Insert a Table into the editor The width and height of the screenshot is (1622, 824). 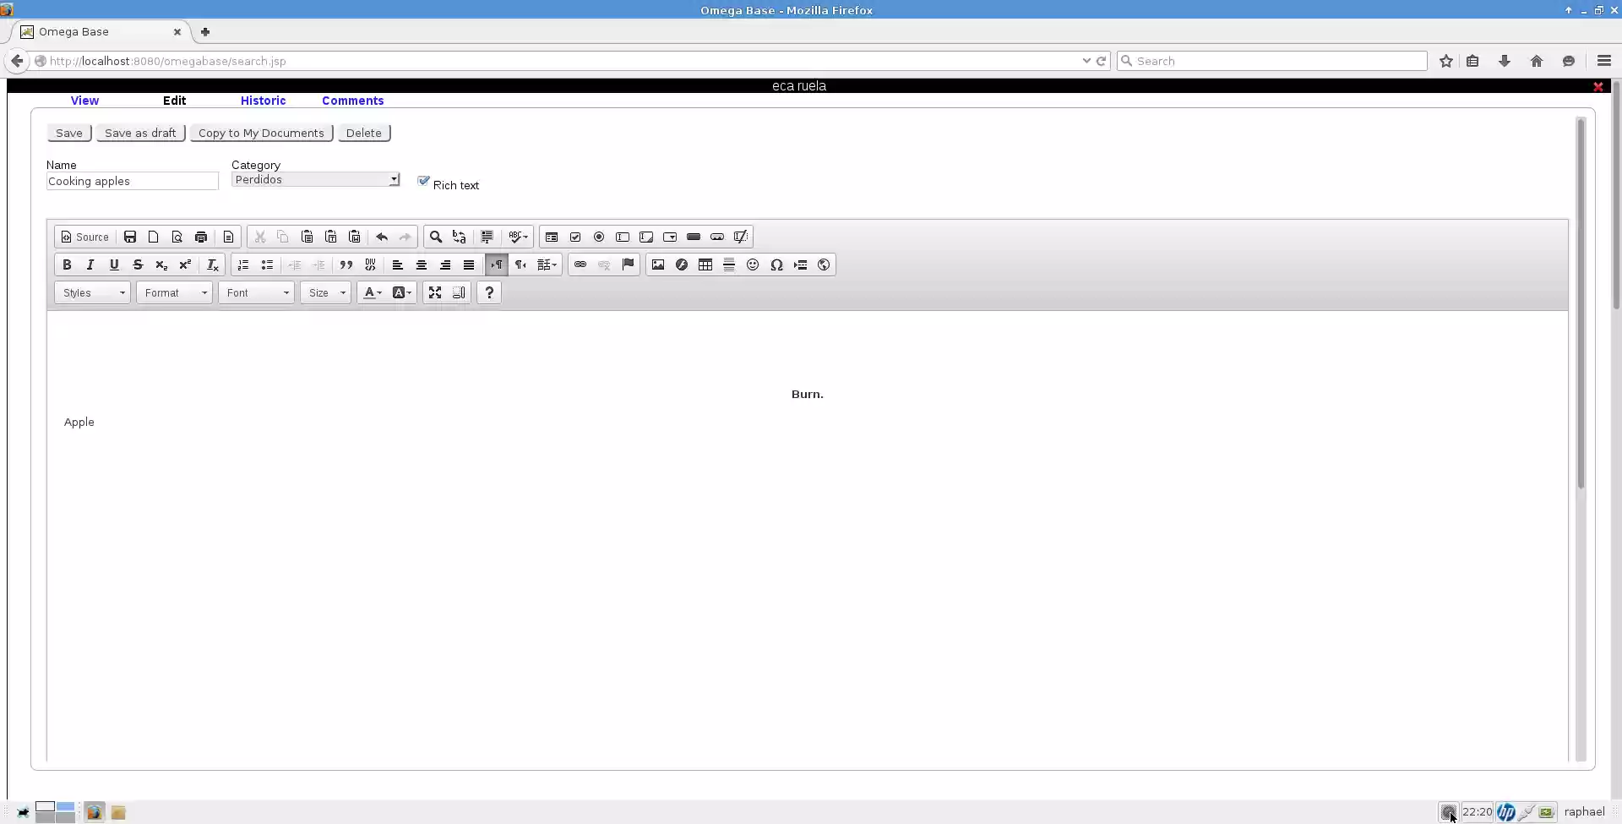coord(705,265)
